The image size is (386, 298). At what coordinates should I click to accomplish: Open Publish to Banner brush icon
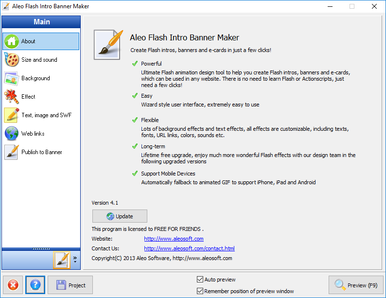[11, 152]
